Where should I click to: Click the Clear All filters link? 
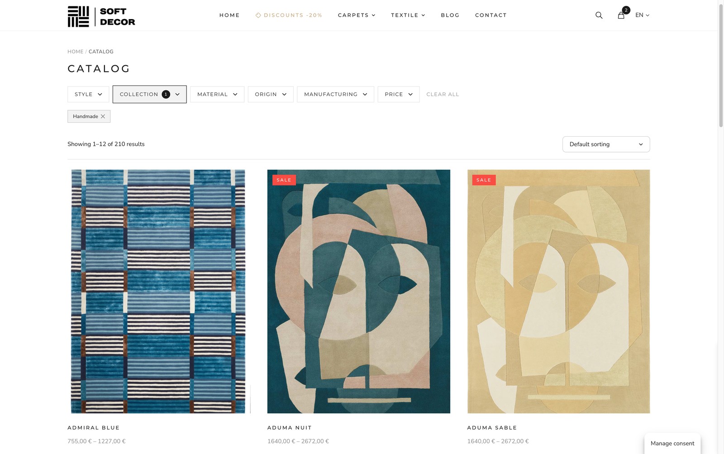click(x=443, y=94)
